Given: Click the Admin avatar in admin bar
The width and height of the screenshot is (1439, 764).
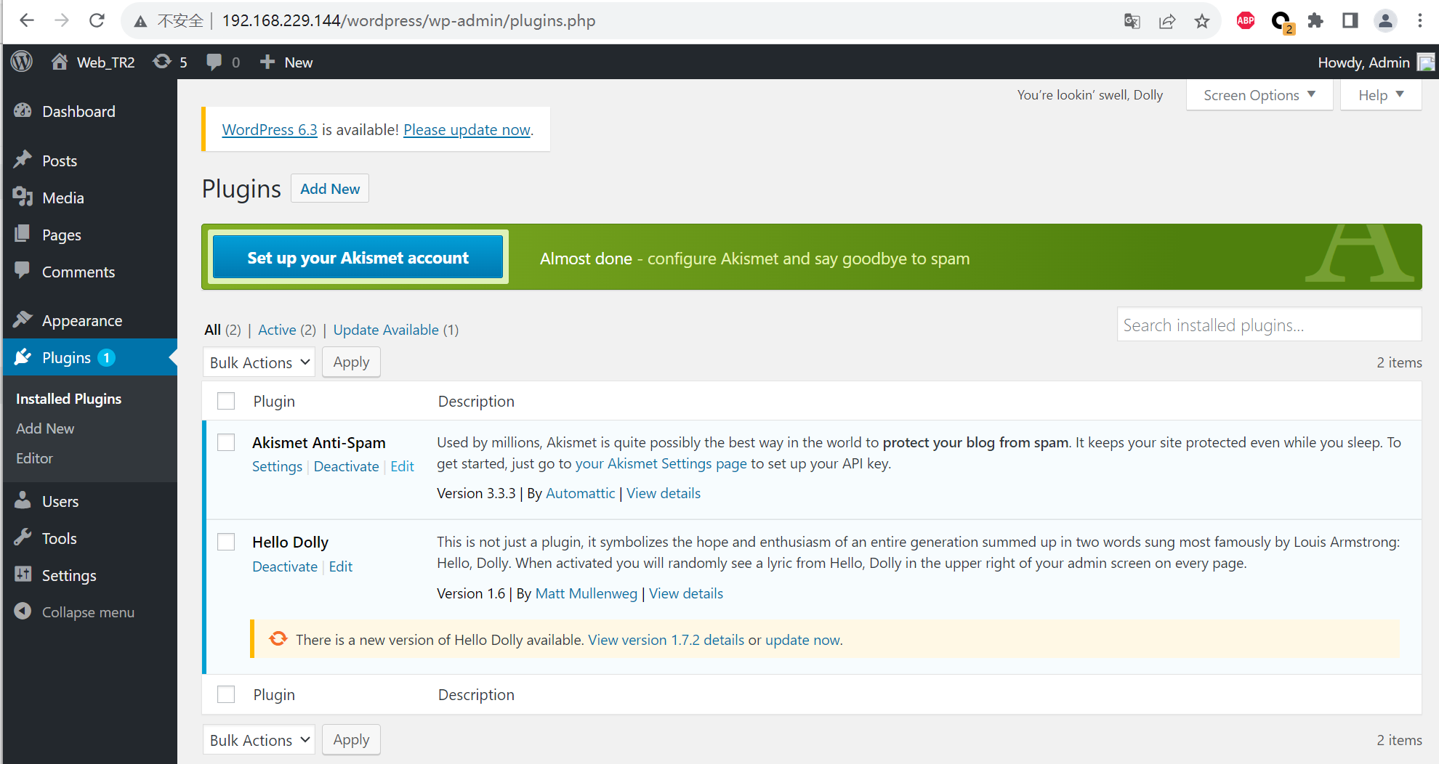Looking at the screenshot, I should [x=1426, y=62].
